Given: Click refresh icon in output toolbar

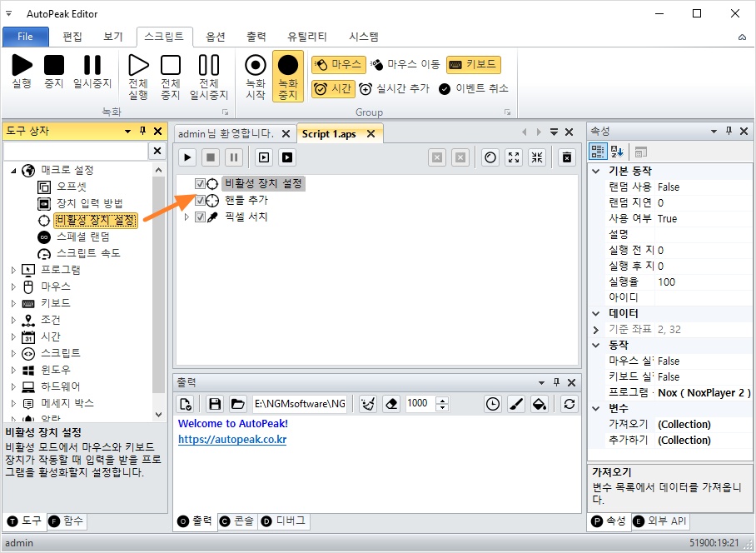Looking at the screenshot, I should [x=569, y=404].
